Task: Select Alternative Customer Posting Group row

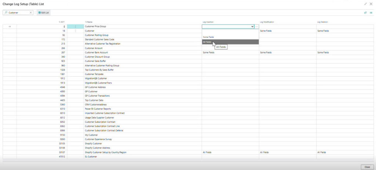Action: click(188, 65)
